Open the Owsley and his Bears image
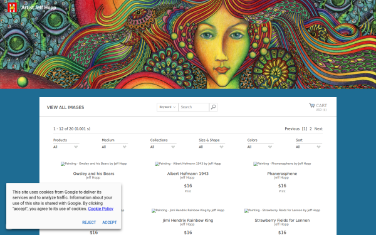This screenshot has width=376, height=235. pos(93,164)
